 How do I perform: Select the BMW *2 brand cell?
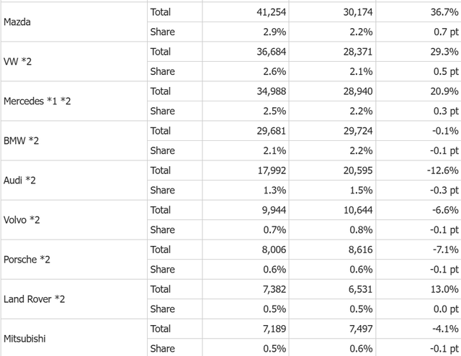23,141
